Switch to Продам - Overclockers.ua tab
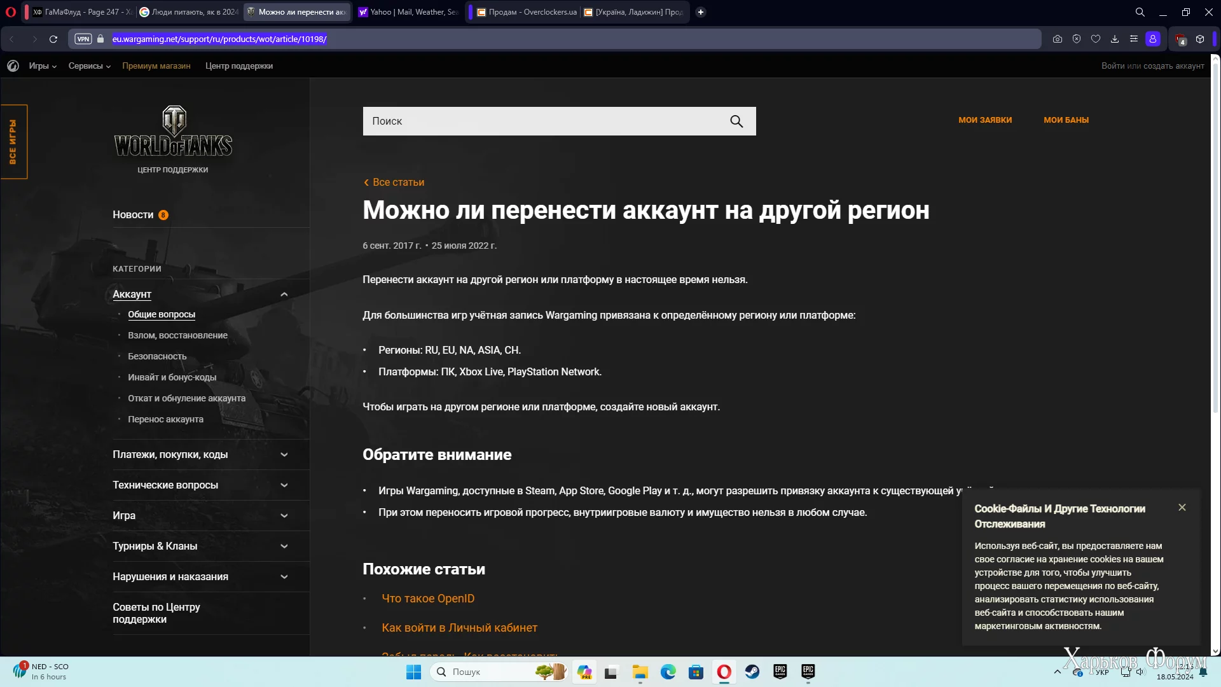The width and height of the screenshot is (1221, 687). click(527, 12)
